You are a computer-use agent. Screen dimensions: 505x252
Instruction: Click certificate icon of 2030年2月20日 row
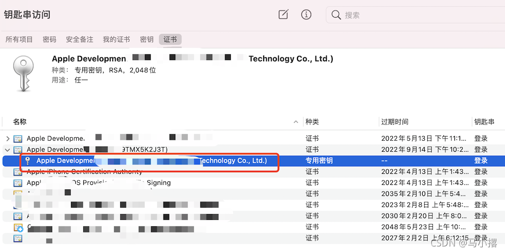point(18,216)
